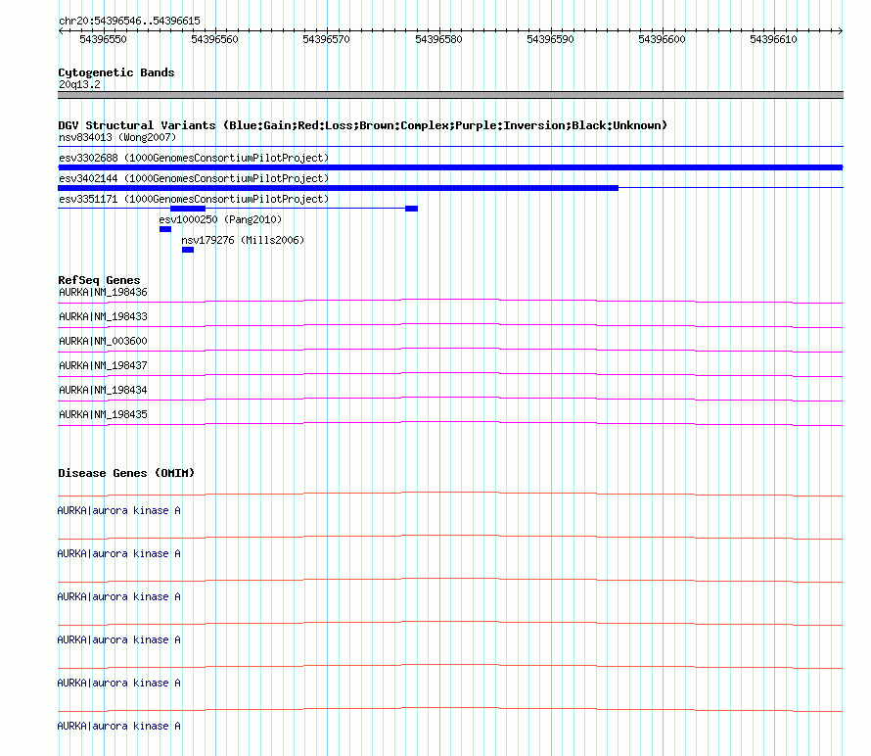This screenshot has height=756, width=871.
Task: Open the esv3351171 variant label
Action: [194, 199]
